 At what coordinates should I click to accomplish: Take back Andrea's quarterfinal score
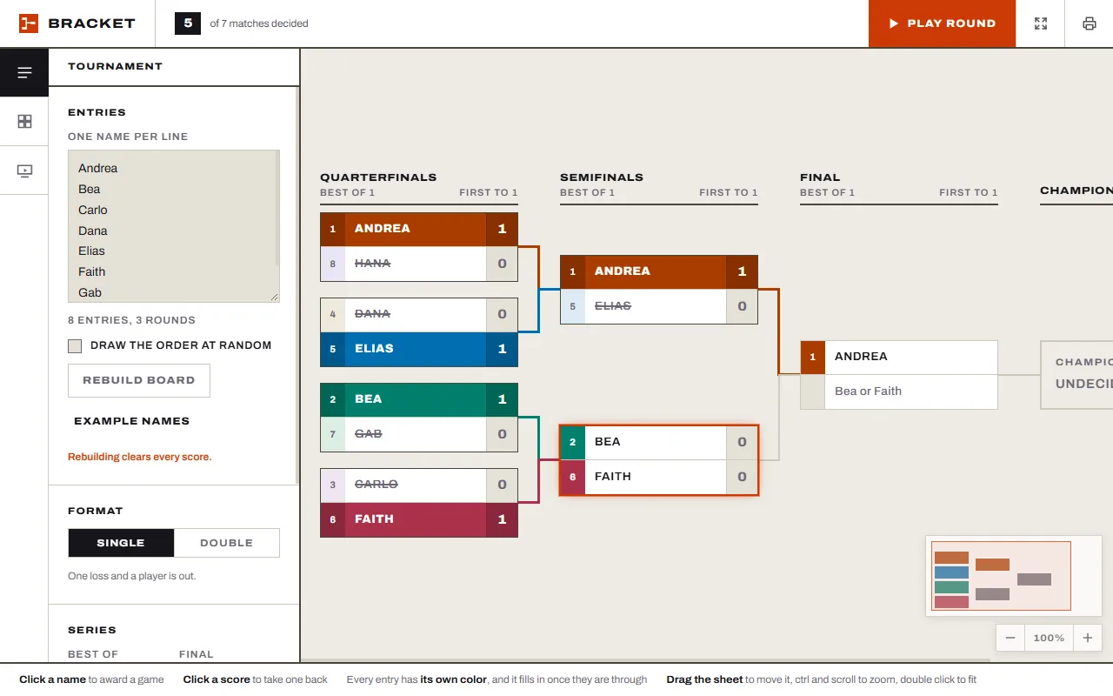point(502,229)
